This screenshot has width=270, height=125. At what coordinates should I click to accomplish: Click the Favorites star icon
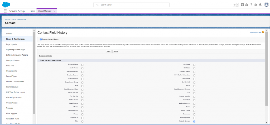234,5
